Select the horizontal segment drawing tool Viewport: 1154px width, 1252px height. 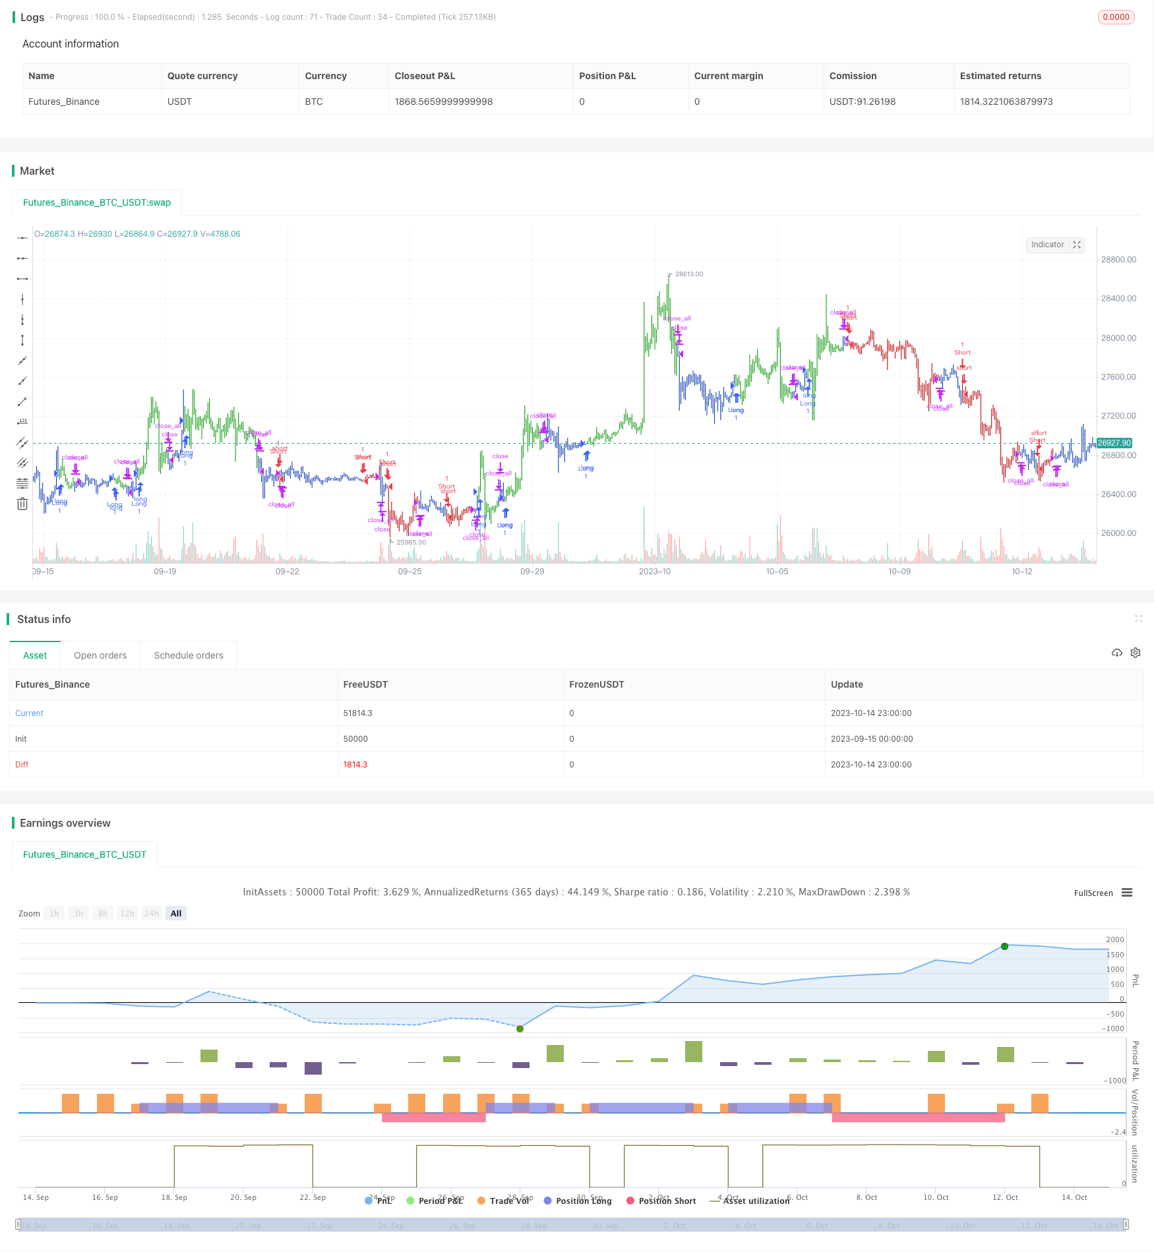[22, 279]
